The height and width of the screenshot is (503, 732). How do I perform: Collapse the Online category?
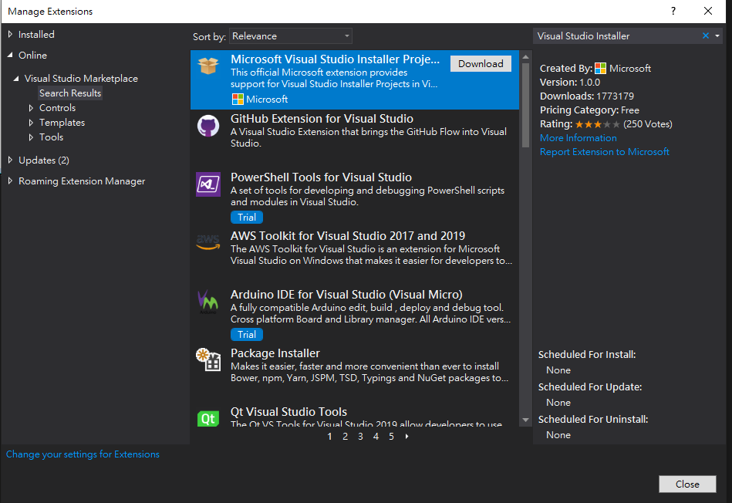pos(10,55)
